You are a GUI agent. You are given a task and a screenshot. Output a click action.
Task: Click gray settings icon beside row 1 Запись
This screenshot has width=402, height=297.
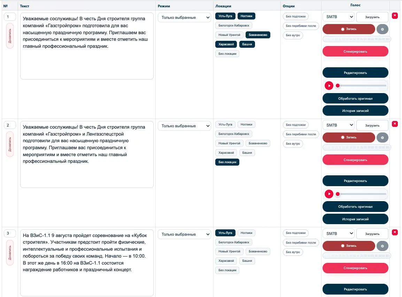pos(382,29)
